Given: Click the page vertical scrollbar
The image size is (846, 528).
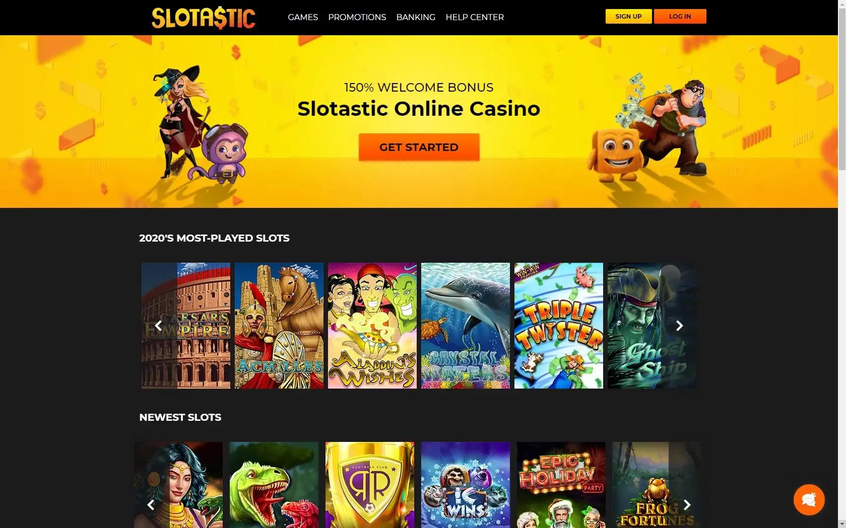Looking at the screenshot, I should pyautogui.click(x=842, y=264).
